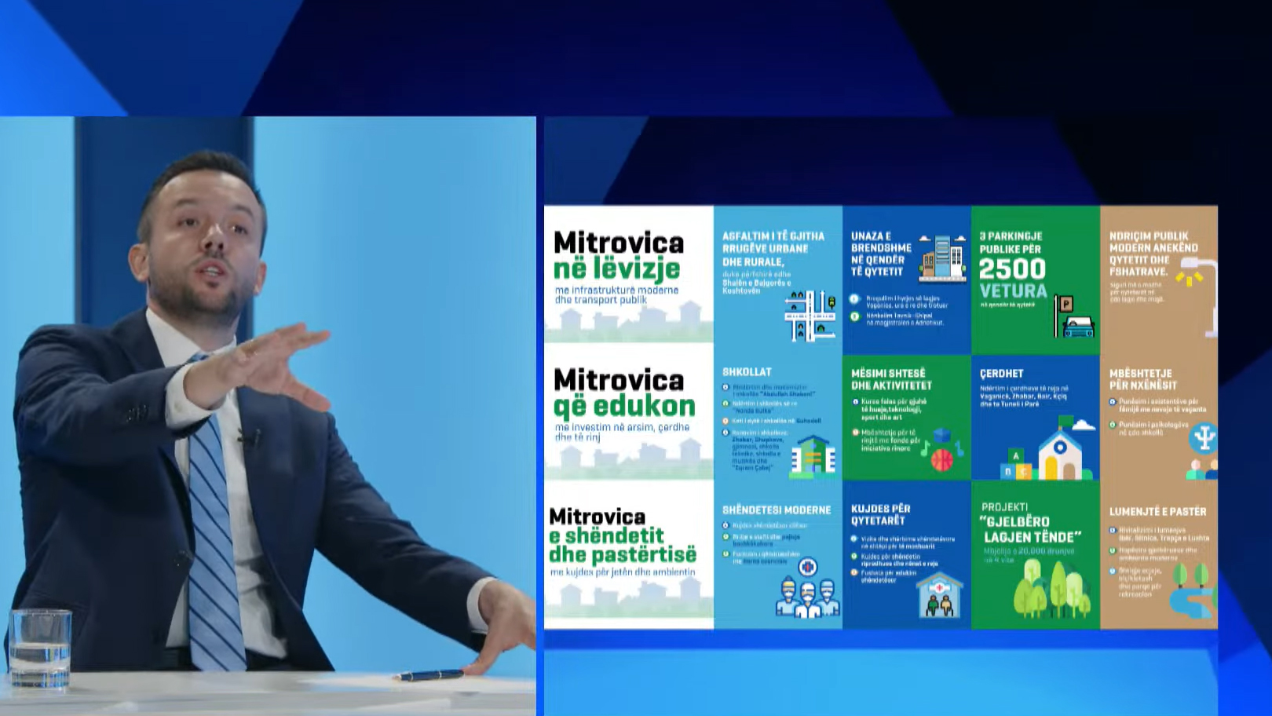Select the green school building icon
1272x716 pixels.
tap(813, 456)
